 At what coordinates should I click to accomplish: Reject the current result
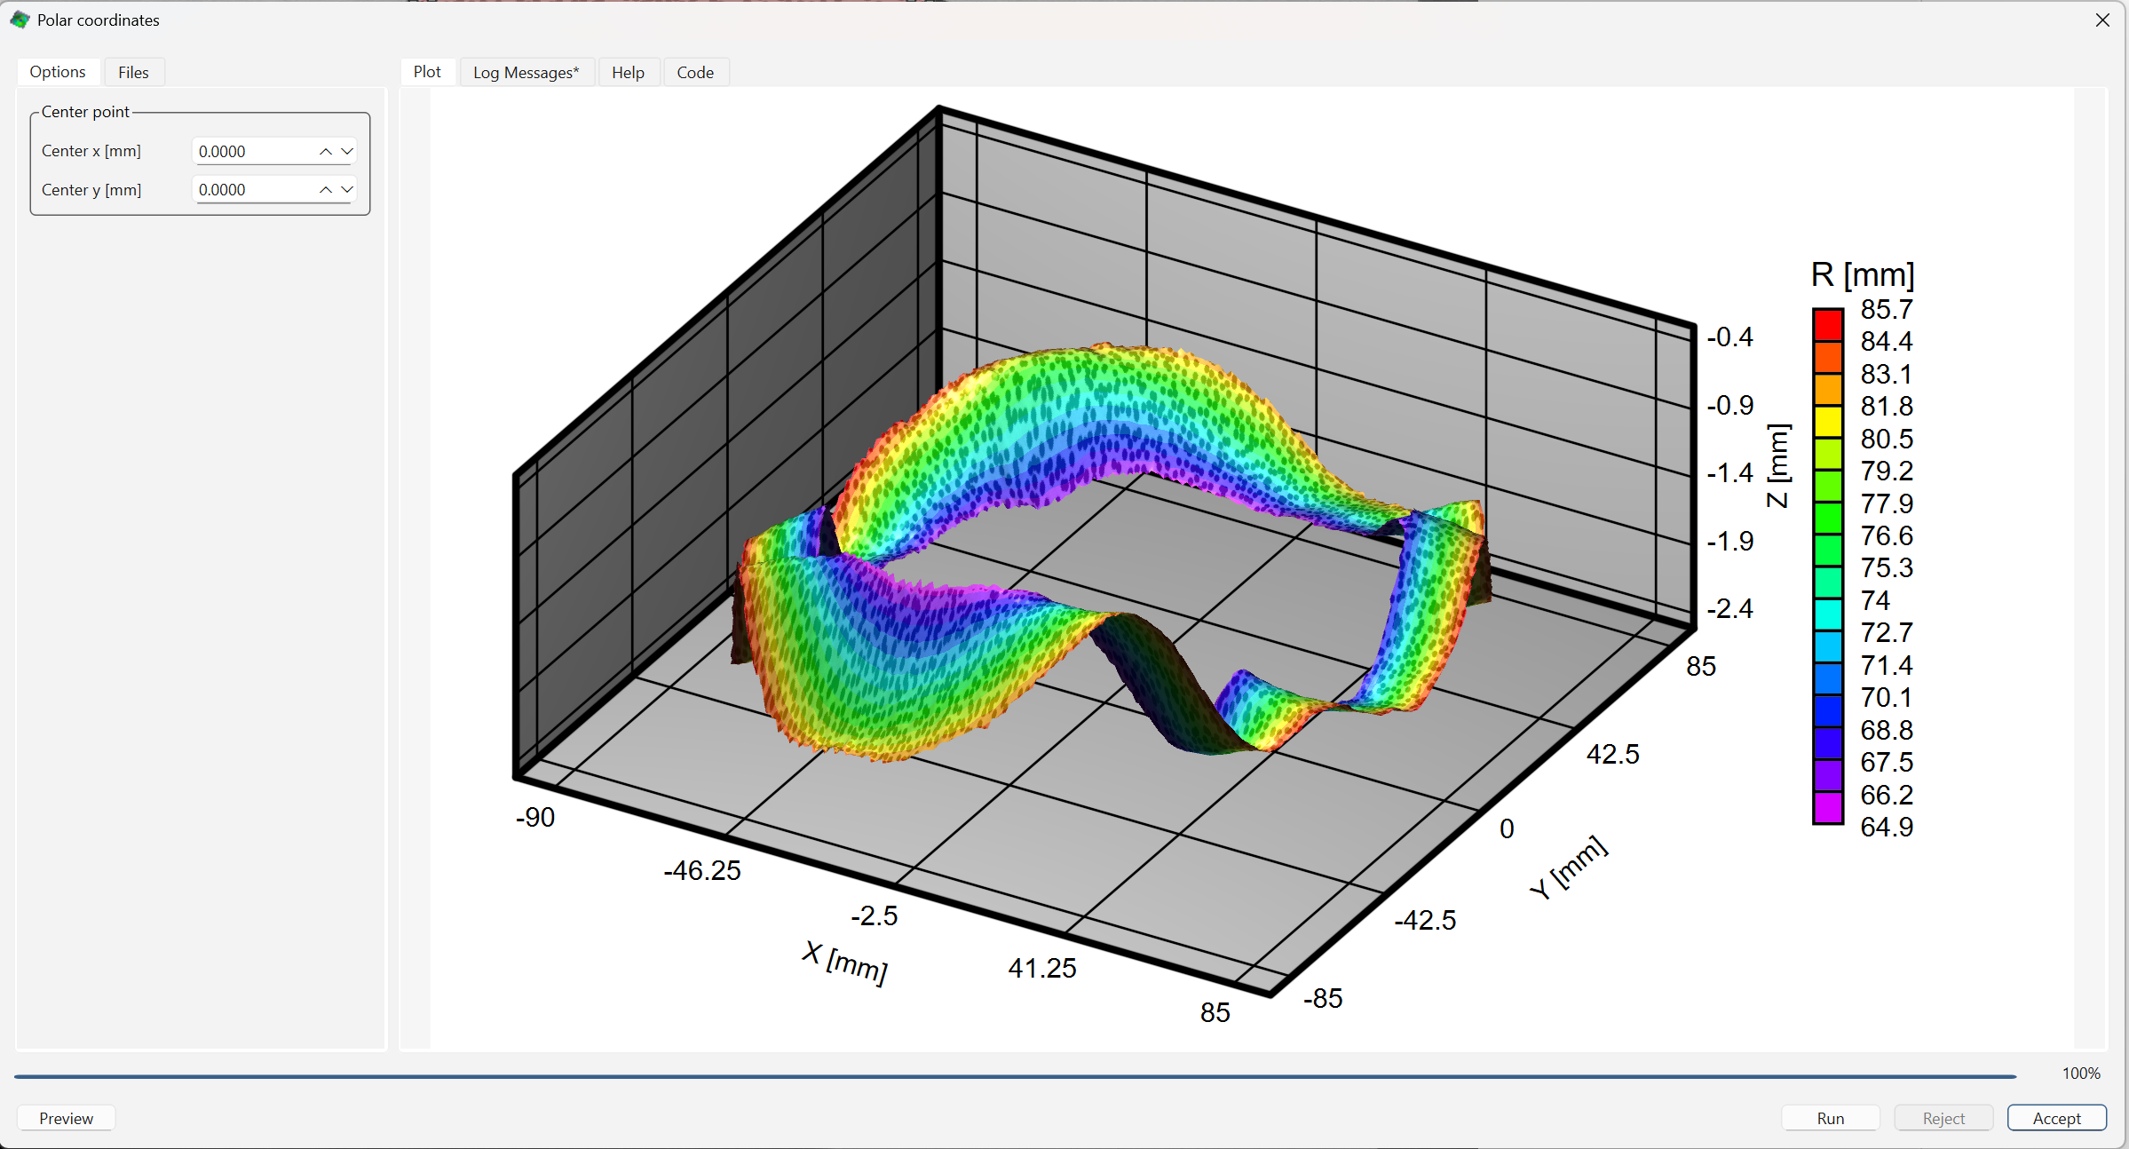(1943, 1117)
